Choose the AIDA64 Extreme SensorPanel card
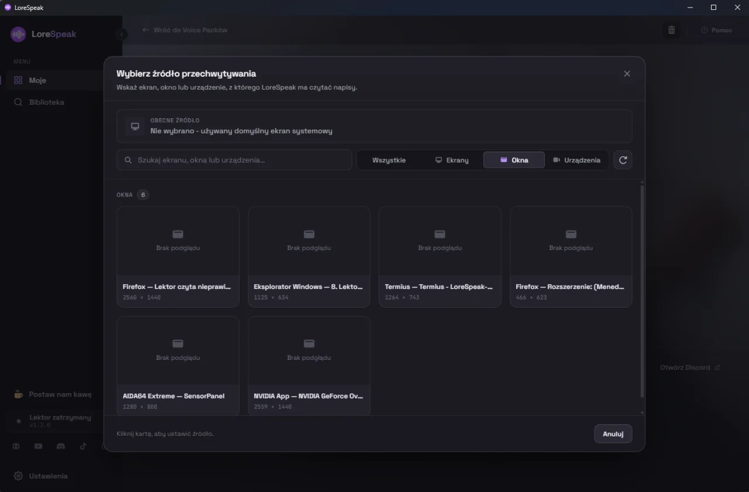 point(178,366)
